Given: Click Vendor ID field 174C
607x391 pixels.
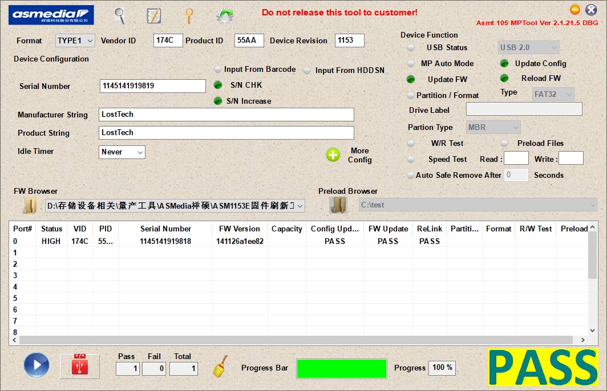Looking at the screenshot, I should [168, 40].
